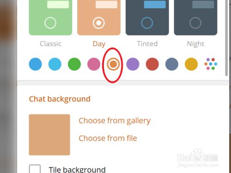Click the Choose from gallery link

tap(115, 121)
